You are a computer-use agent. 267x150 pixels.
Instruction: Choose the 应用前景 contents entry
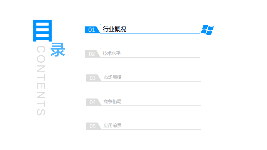coord(112,126)
